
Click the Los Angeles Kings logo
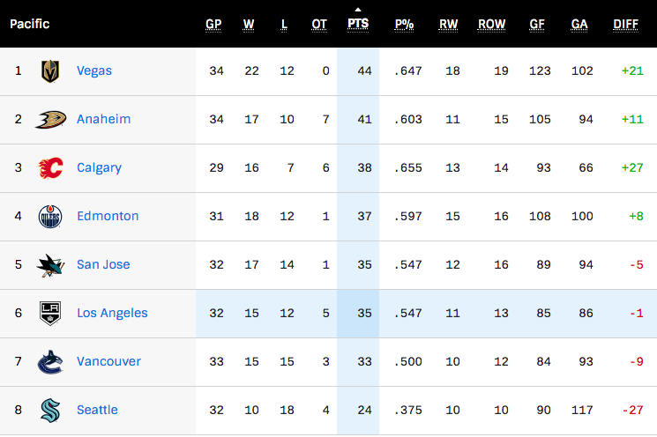tap(50, 313)
